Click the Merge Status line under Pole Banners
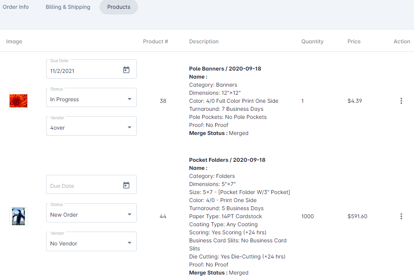Viewport: 414px width, 278px height. (219, 133)
